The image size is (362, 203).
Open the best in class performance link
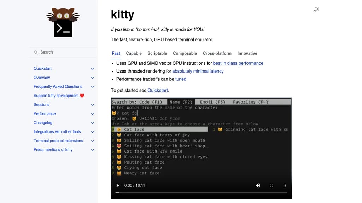(238, 63)
